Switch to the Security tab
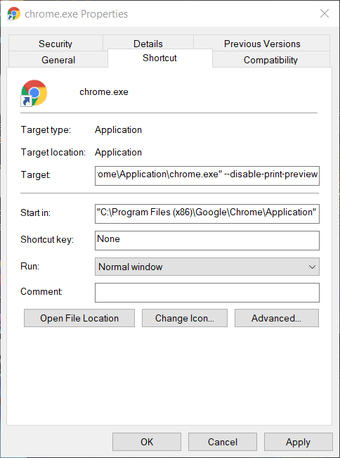 tap(55, 44)
